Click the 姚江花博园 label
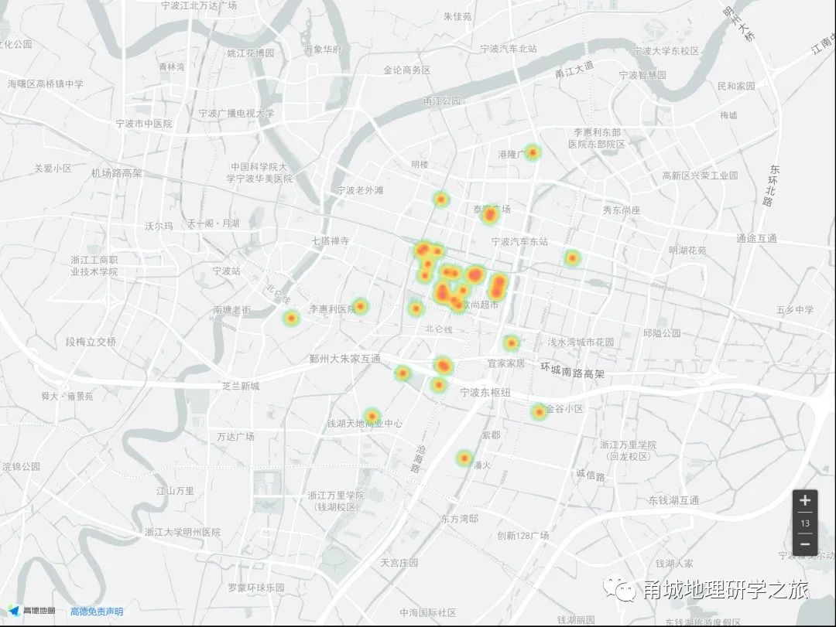This screenshot has width=836, height=627. click(251, 53)
